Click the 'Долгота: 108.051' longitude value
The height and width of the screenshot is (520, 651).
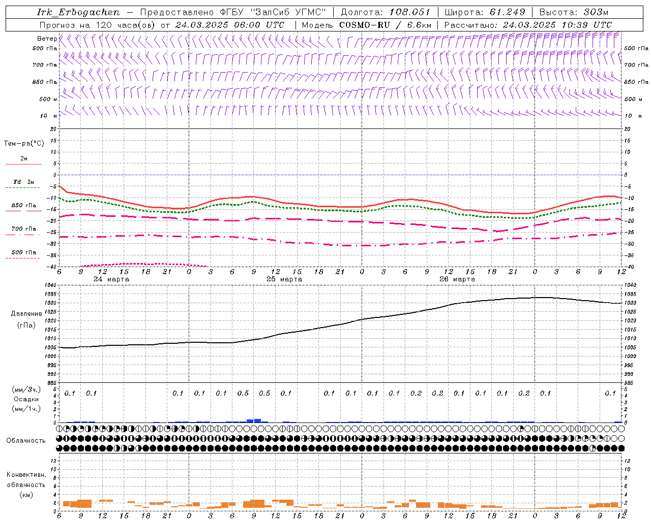pyautogui.click(x=385, y=12)
